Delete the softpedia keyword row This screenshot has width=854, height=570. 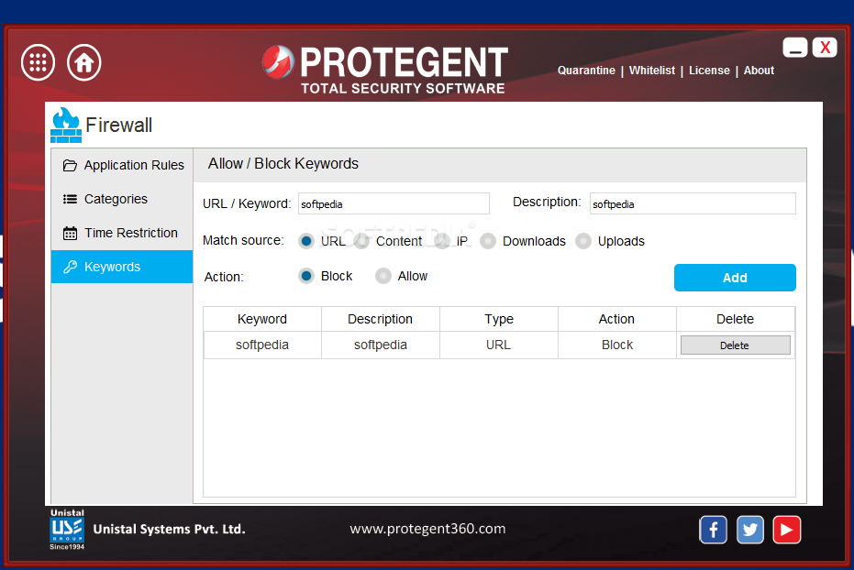tap(736, 345)
